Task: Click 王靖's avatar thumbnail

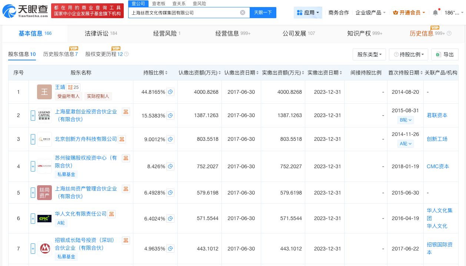Action: (x=44, y=92)
